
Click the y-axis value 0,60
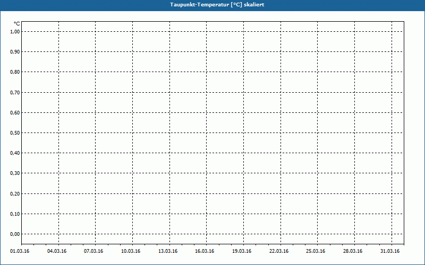(x=15, y=113)
